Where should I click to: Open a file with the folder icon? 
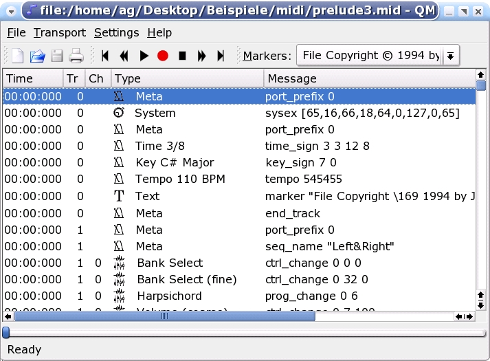tap(38, 56)
